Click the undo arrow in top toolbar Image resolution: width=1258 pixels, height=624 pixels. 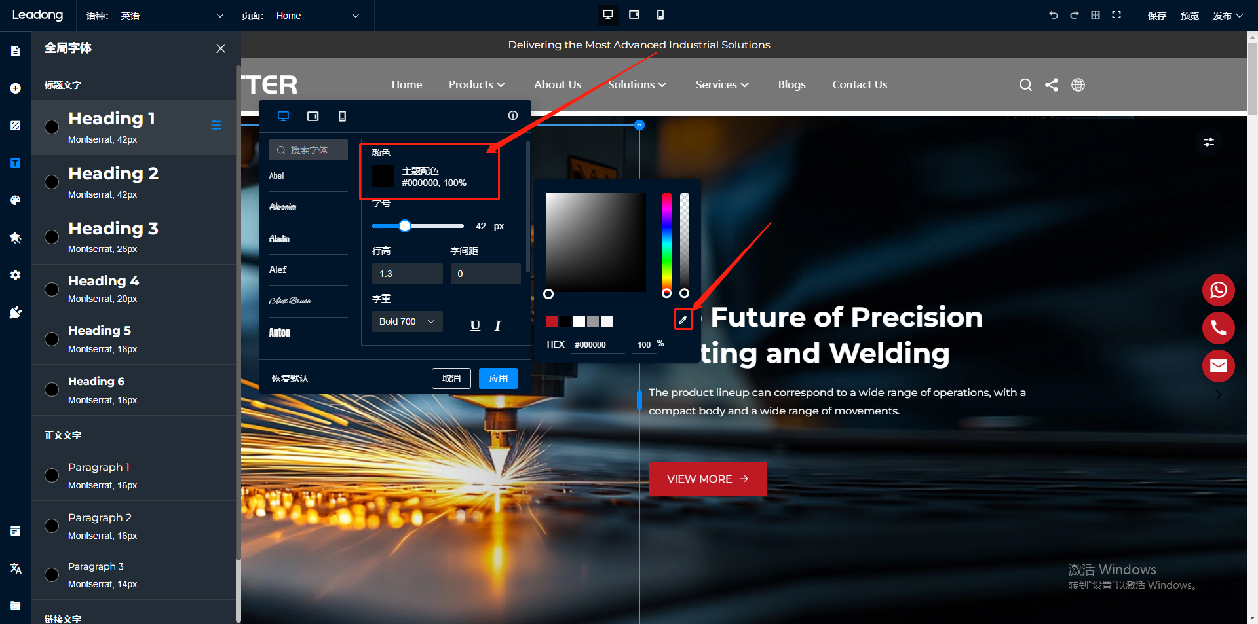(x=1054, y=15)
